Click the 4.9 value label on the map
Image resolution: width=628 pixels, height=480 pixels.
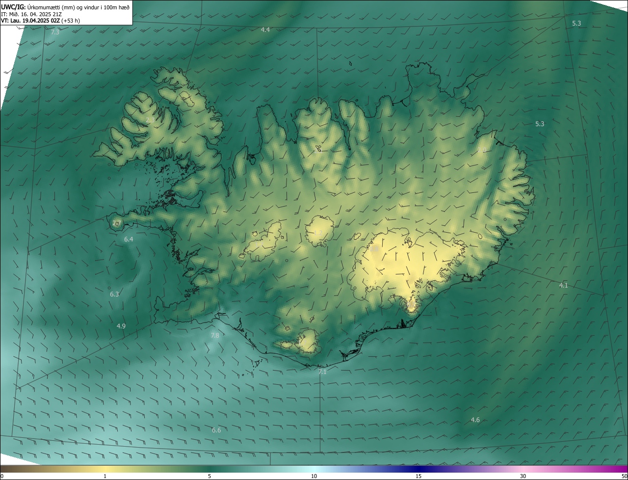pyautogui.click(x=121, y=326)
